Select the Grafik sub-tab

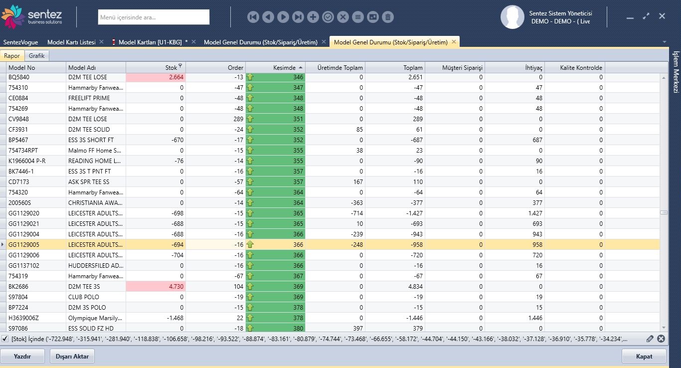[37, 56]
